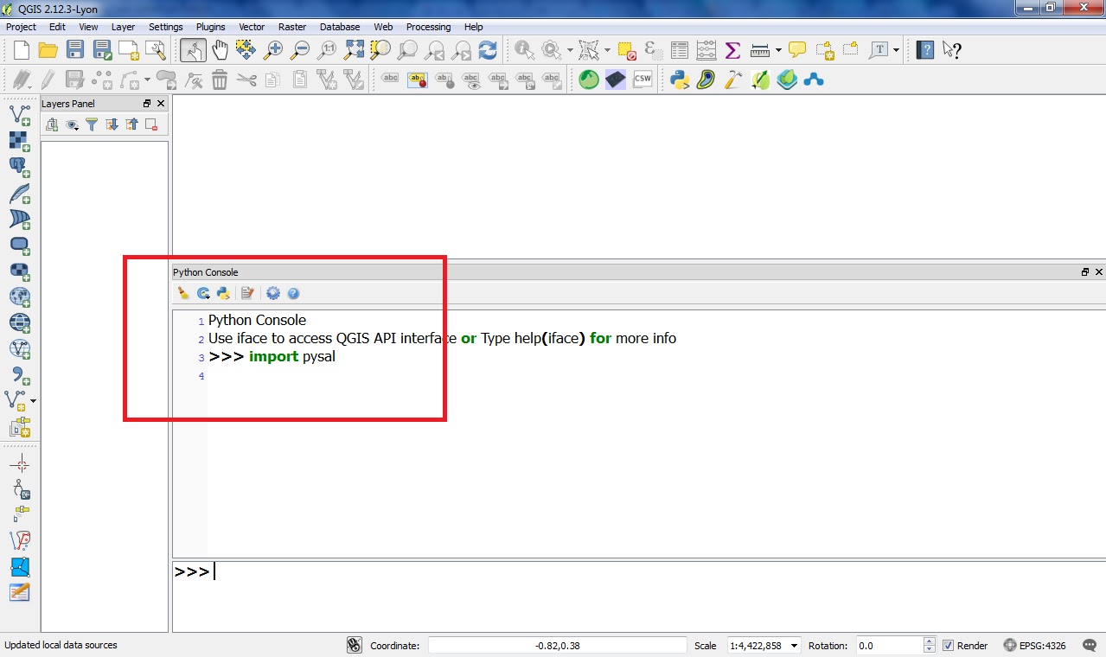Save the project with the floppy disk icon

tap(75, 50)
